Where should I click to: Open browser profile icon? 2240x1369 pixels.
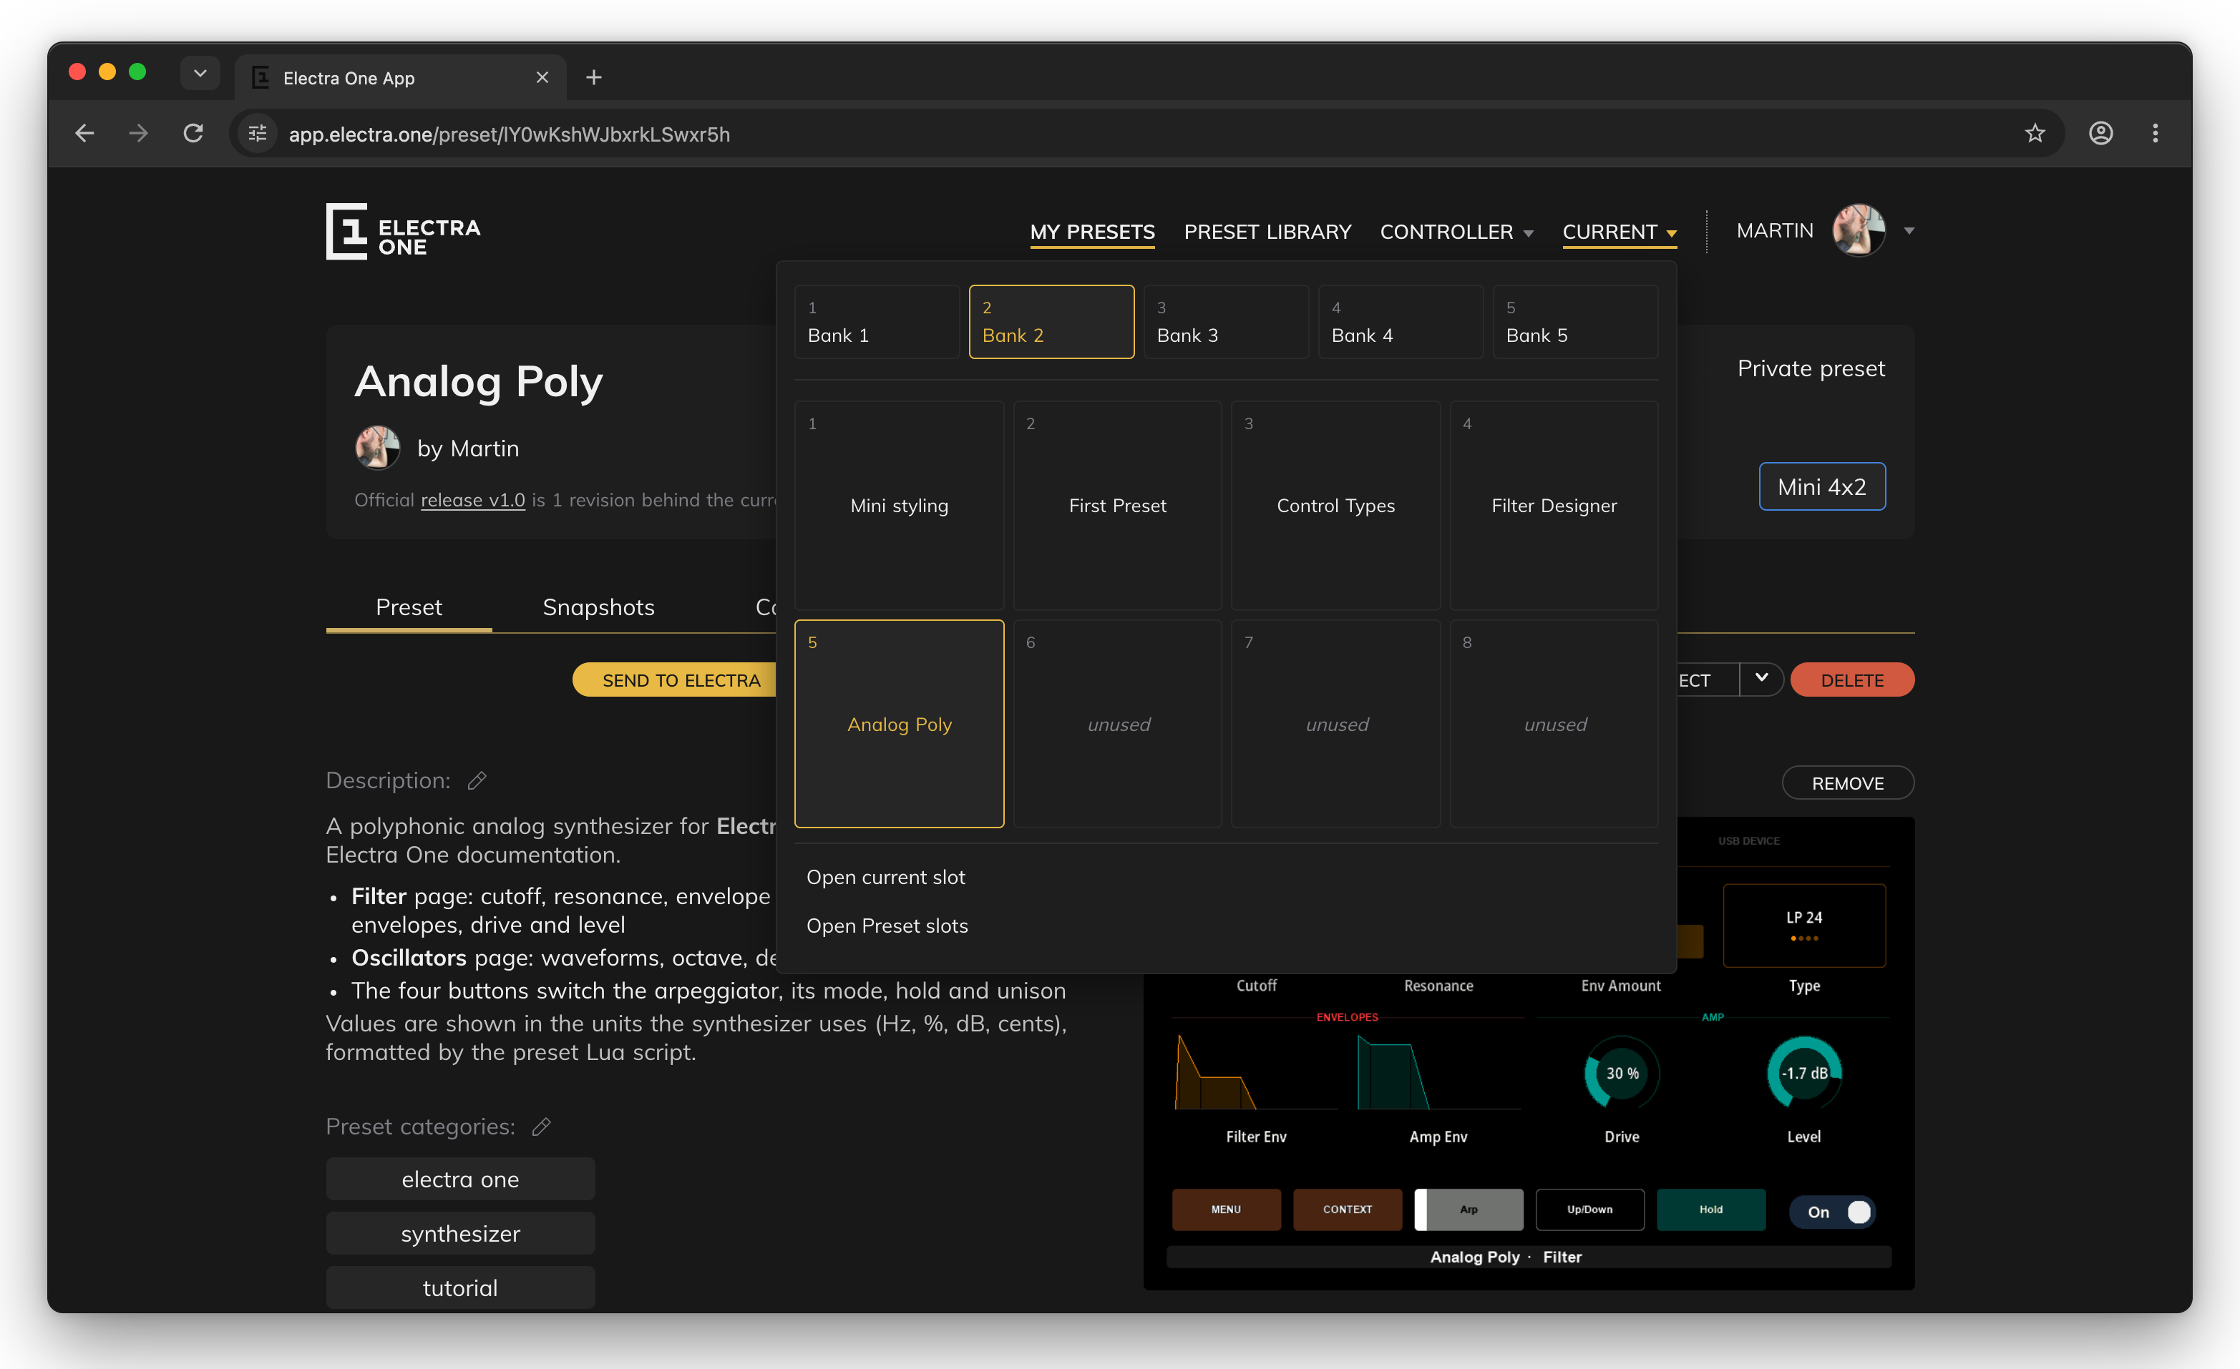[x=2101, y=134]
